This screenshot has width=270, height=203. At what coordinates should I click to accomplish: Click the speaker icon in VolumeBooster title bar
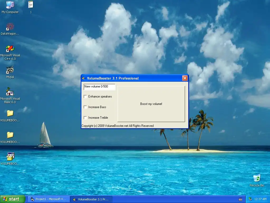click(84, 78)
